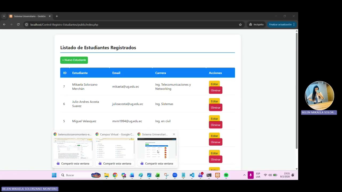Edit student Julio Andres Acosta Suarez
The height and width of the screenshot is (192, 342).
point(214,101)
